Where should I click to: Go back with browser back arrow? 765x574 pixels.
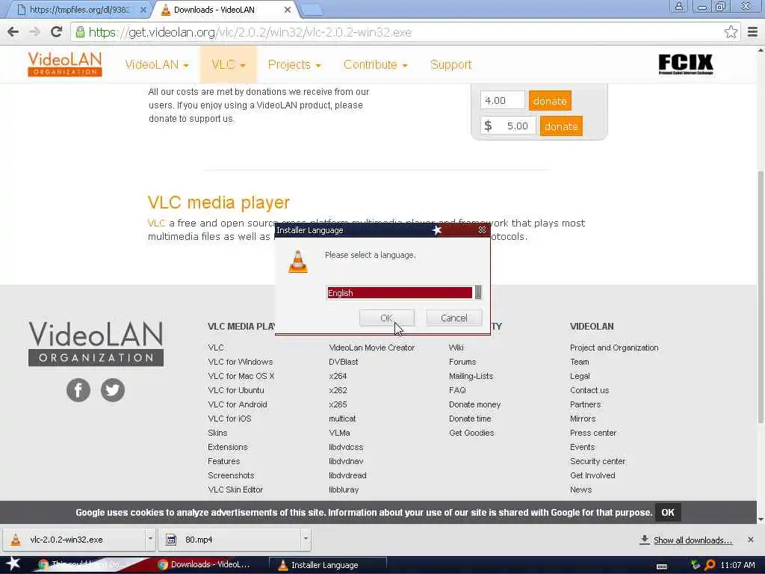pyautogui.click(x=13, y=32)
